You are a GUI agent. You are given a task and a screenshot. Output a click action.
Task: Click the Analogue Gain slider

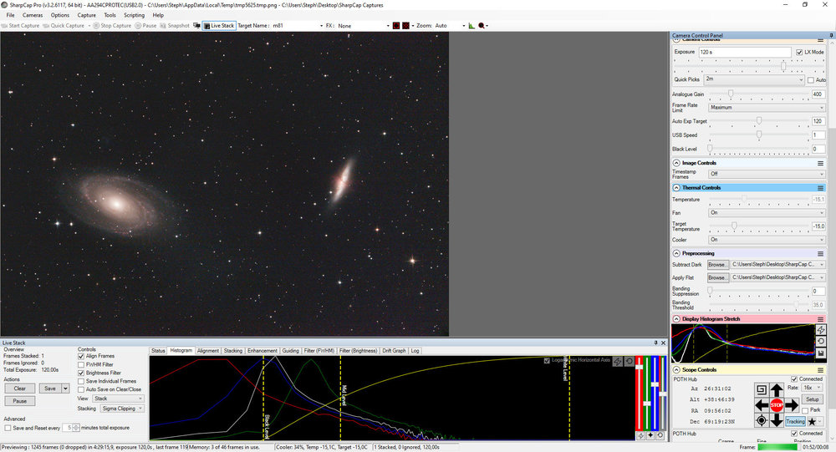(759, 94)
